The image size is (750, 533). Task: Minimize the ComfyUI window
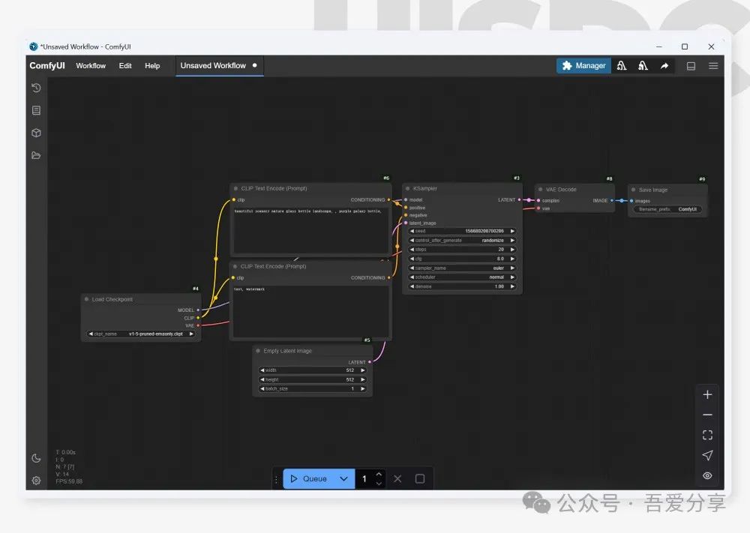[x=658, y=46]
